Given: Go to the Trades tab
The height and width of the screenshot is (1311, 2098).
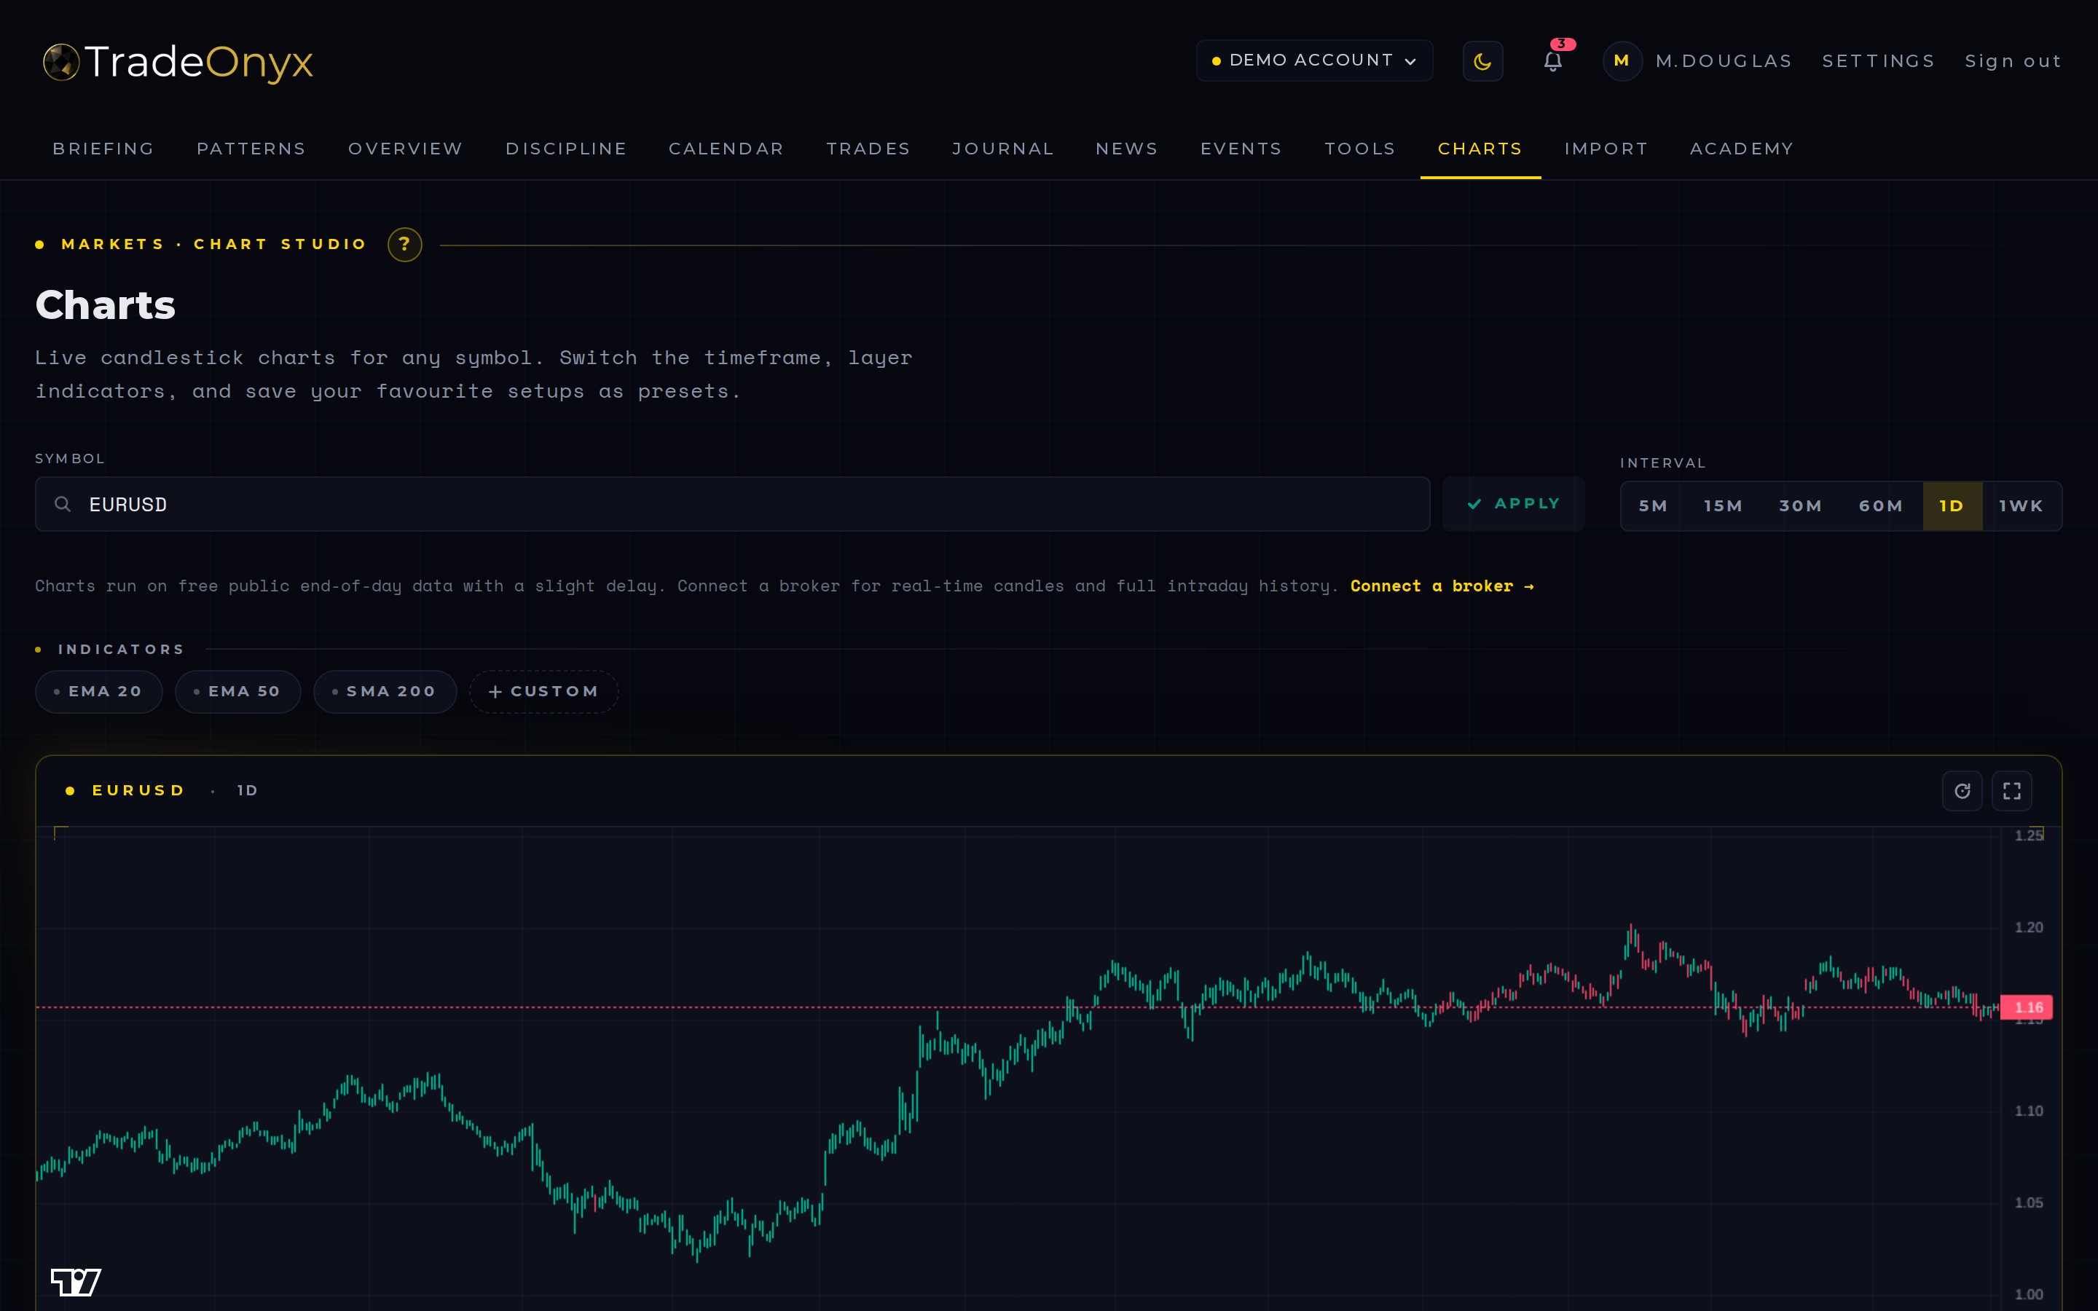Looking at the screenshot, I should click(868, 149).
